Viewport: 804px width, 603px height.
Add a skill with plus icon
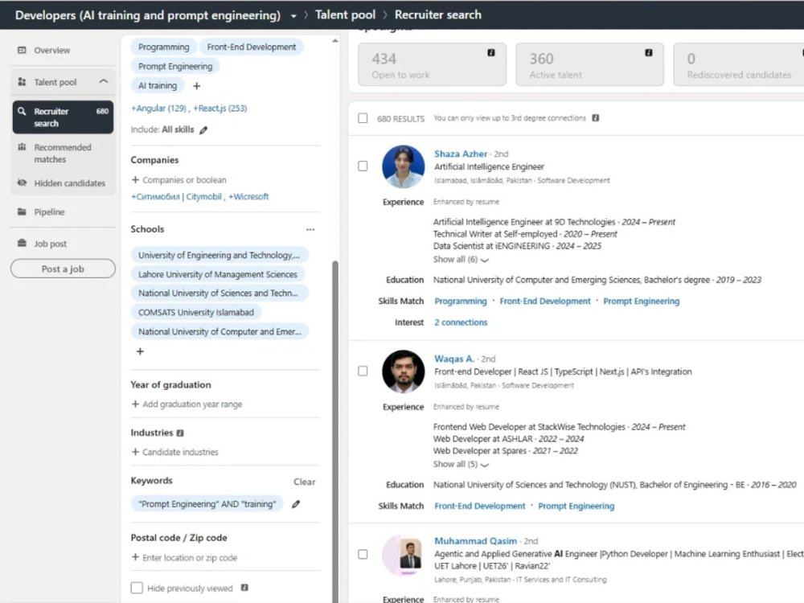click(196, 86)
